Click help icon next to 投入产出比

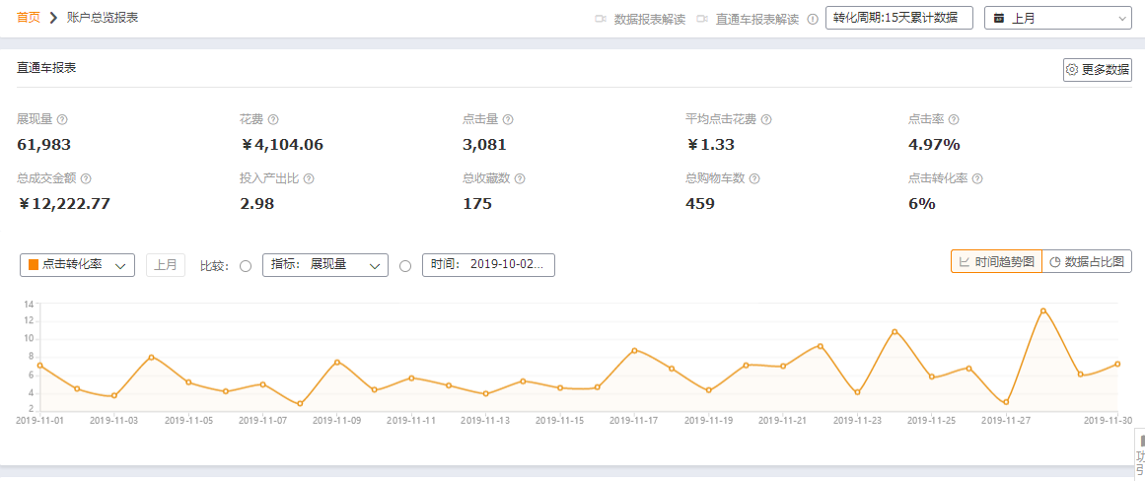pyautogui.click(x=309, y=179)
